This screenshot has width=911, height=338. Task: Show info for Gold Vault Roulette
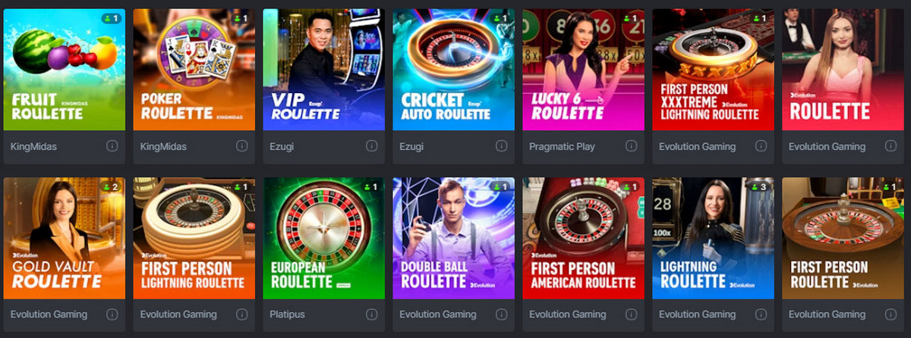click(112, 314)
